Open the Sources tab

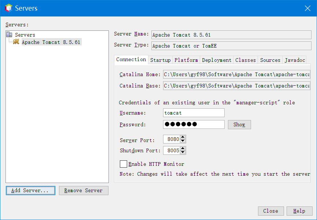point(270,60)
